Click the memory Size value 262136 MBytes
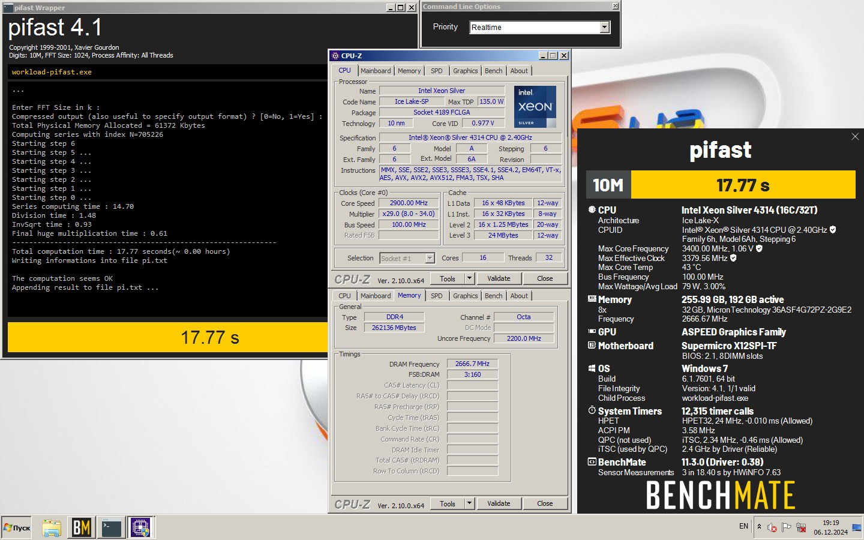This screenshot has width=864, height=540. [x=394, y=328]
